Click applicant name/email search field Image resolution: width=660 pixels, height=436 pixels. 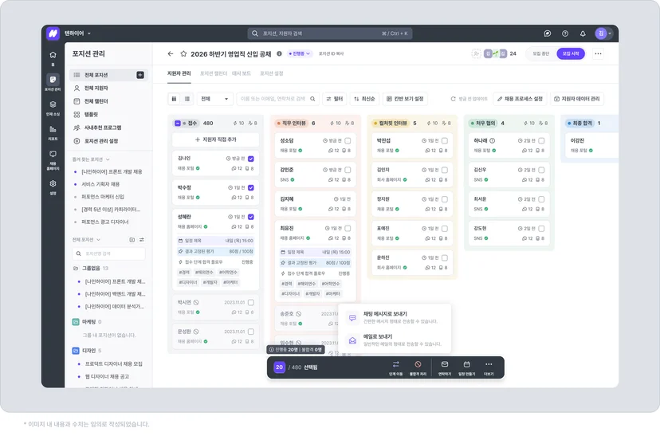click(x=278, y=99)
